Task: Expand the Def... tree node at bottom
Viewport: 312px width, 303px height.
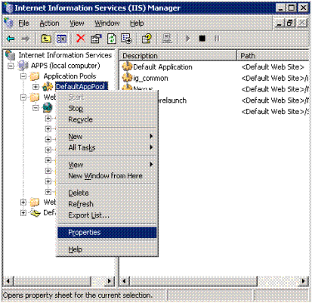Action: (23, 213)
